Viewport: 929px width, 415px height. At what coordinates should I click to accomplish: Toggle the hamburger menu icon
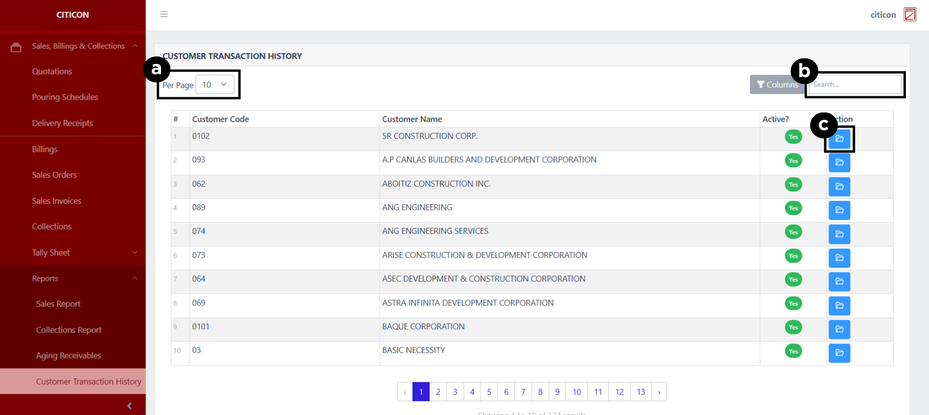point(164,14)
